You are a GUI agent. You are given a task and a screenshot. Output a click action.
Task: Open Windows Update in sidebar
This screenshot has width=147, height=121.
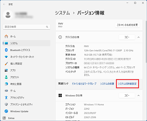tap(26, 111)
